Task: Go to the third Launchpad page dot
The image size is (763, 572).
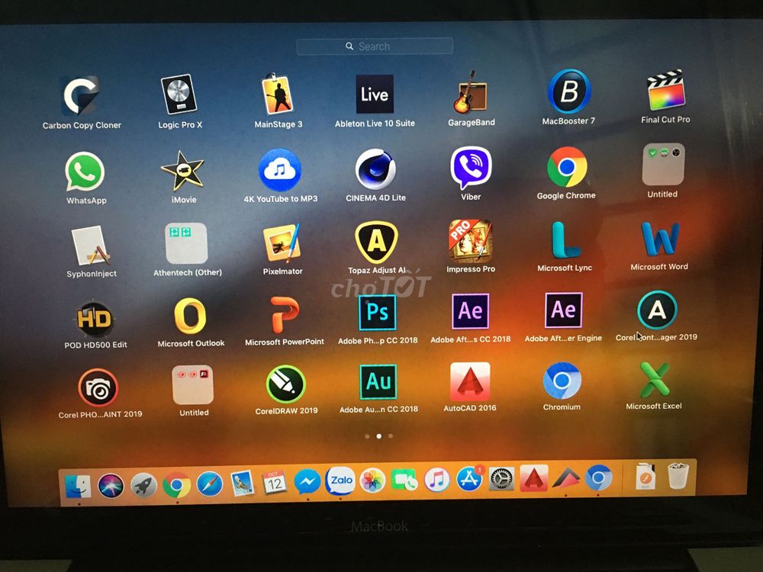Action: click(x=391, y=436)
